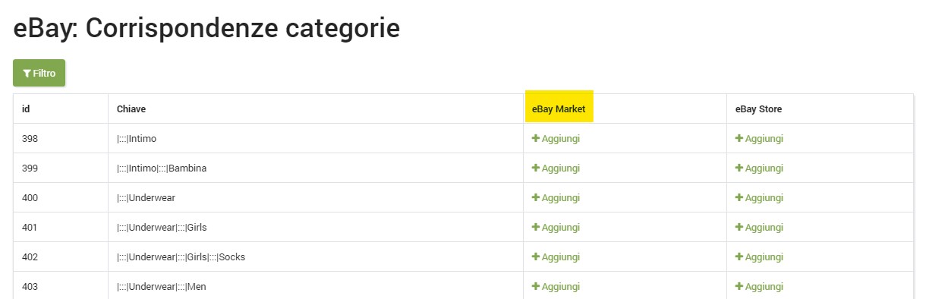This screenshot has width=926, height=299.
Task: Select the highlighted eBay Market column header
Action: click(559, 109)
